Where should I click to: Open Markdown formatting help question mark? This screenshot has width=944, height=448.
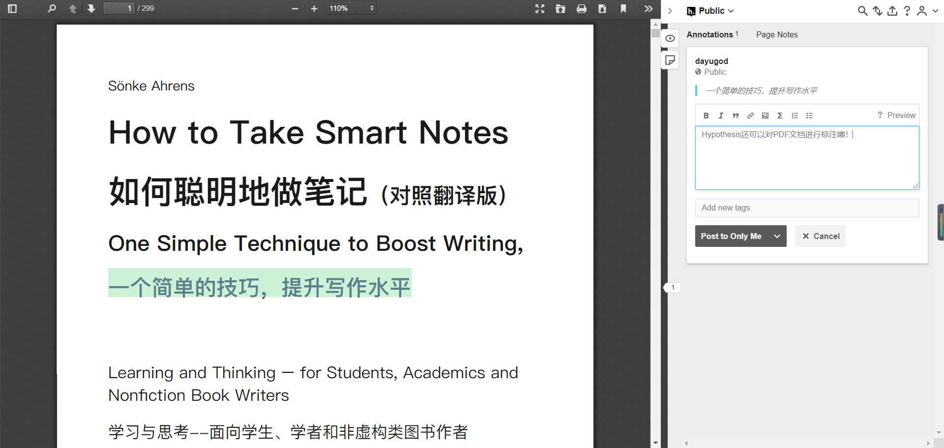coord(880,115)
